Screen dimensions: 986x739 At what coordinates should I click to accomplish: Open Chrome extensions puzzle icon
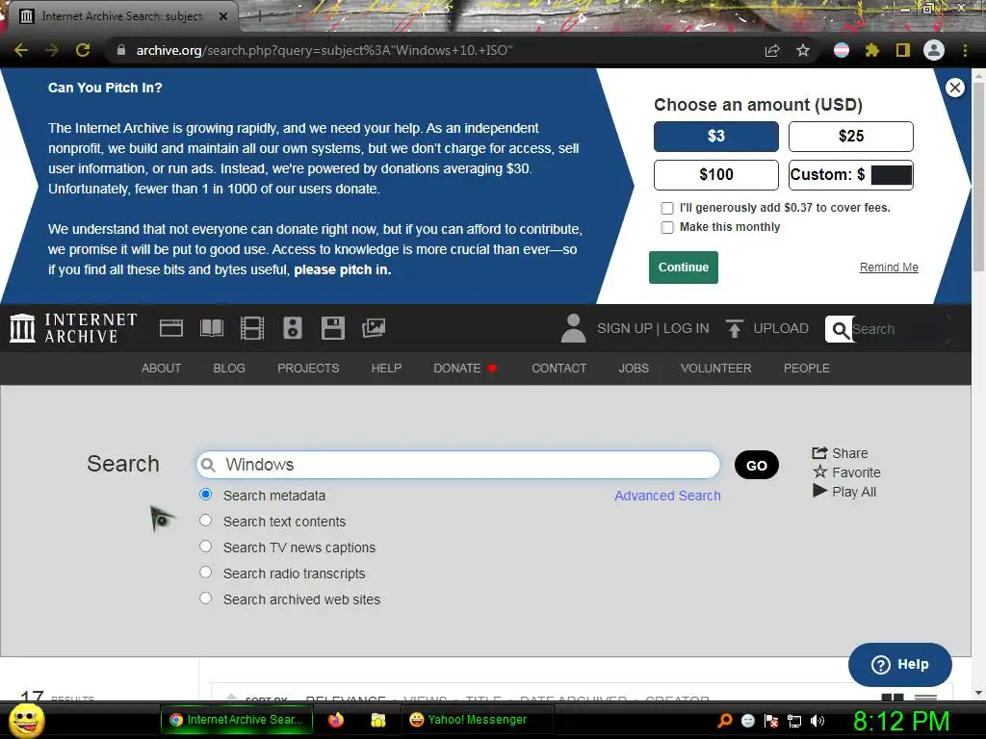coord(872,50)
